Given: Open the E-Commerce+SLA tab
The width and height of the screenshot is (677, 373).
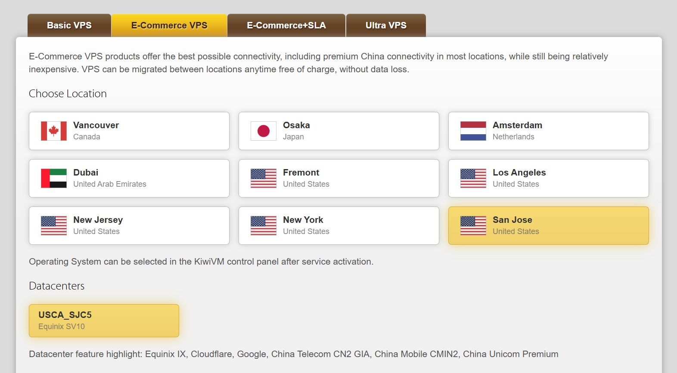Looking at the screenshot, I should (x=286, y=25).
